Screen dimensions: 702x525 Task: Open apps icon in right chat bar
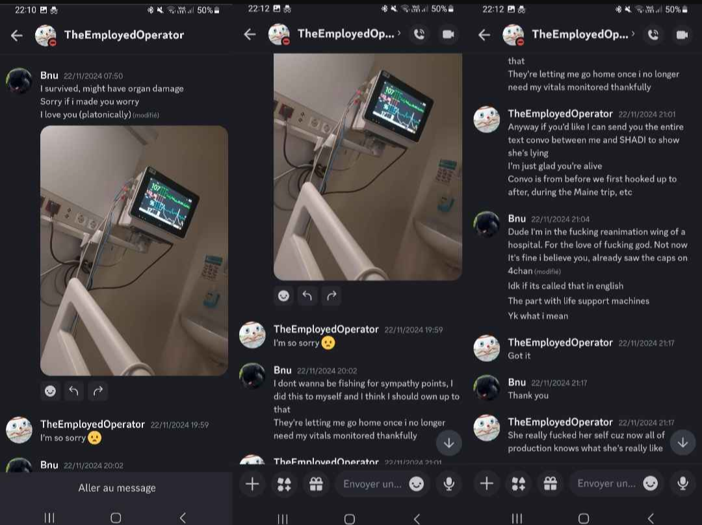click(519, 484)
